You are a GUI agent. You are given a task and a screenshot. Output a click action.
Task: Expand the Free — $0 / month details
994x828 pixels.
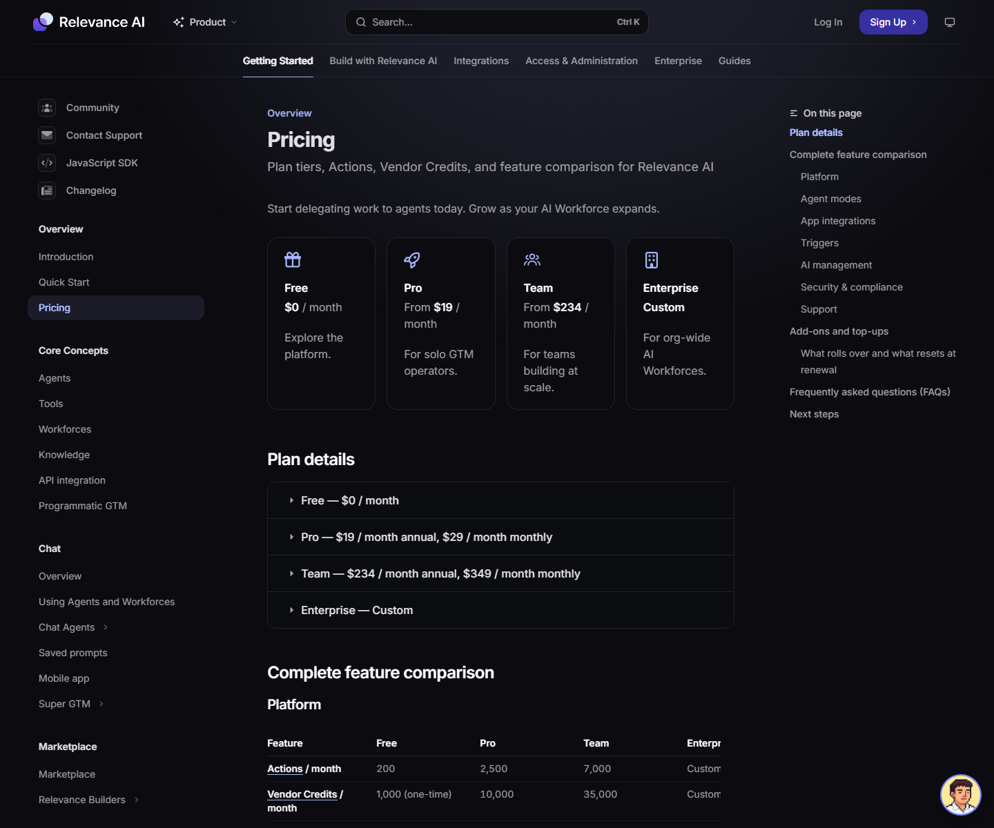(500, 500)
